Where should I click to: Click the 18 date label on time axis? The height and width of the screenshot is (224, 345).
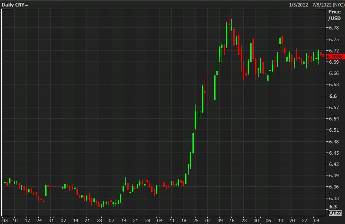pyautogui.click(x=184, y=221)
